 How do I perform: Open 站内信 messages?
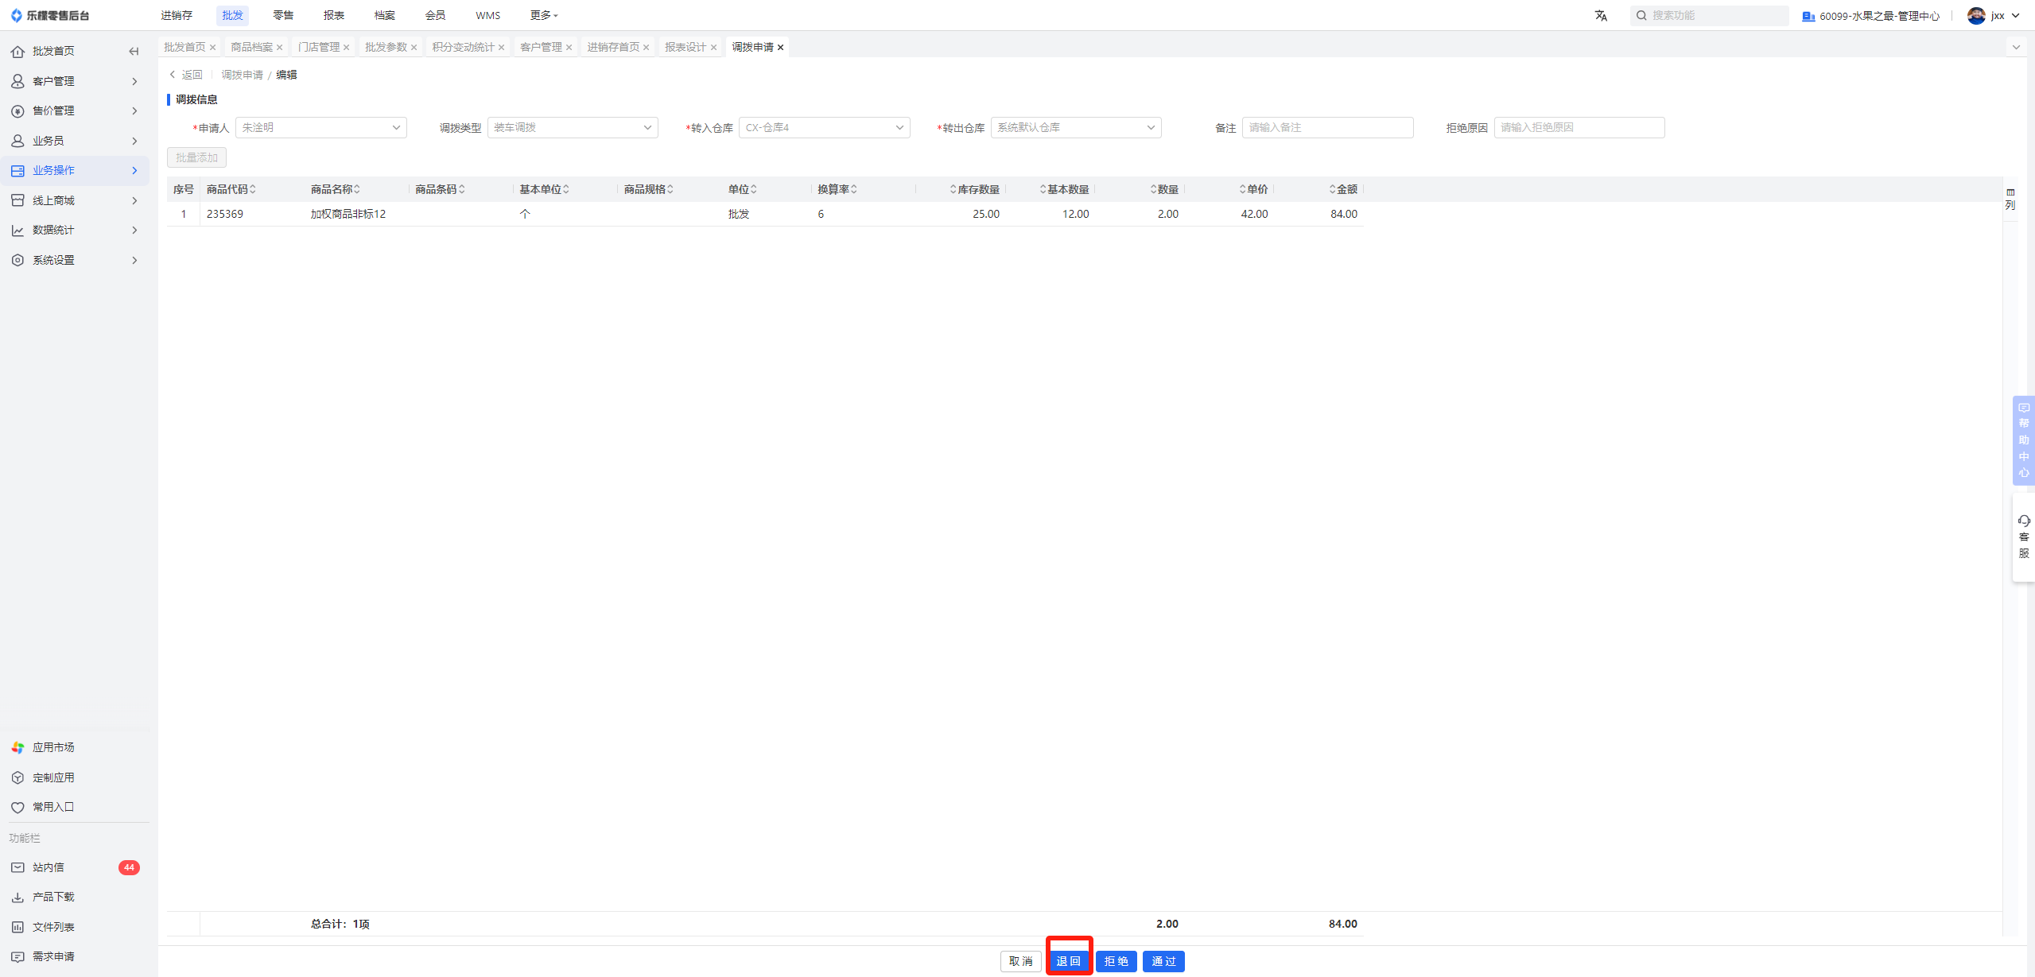(x=49, y=867)
